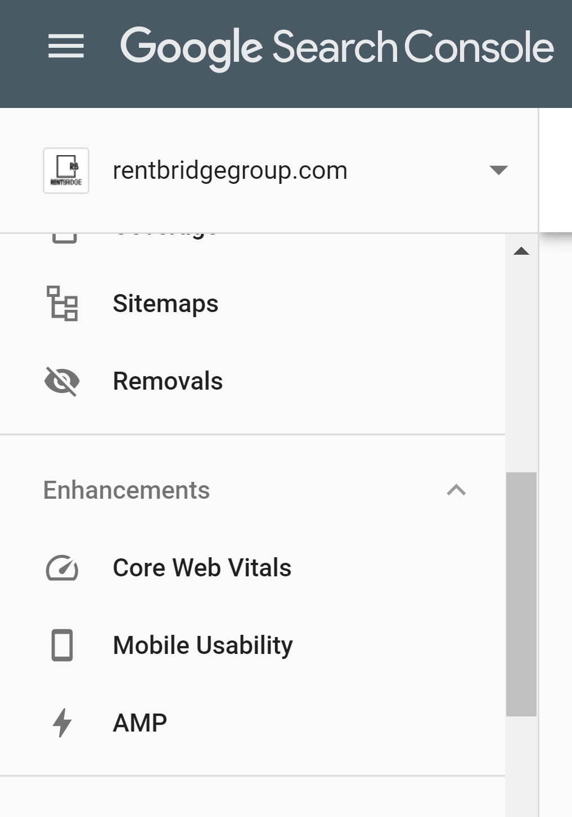This screenshot has height=817, width=572.
Task: Expand the site picker via rentbridgegroup.com arrow
Action: 498,170
